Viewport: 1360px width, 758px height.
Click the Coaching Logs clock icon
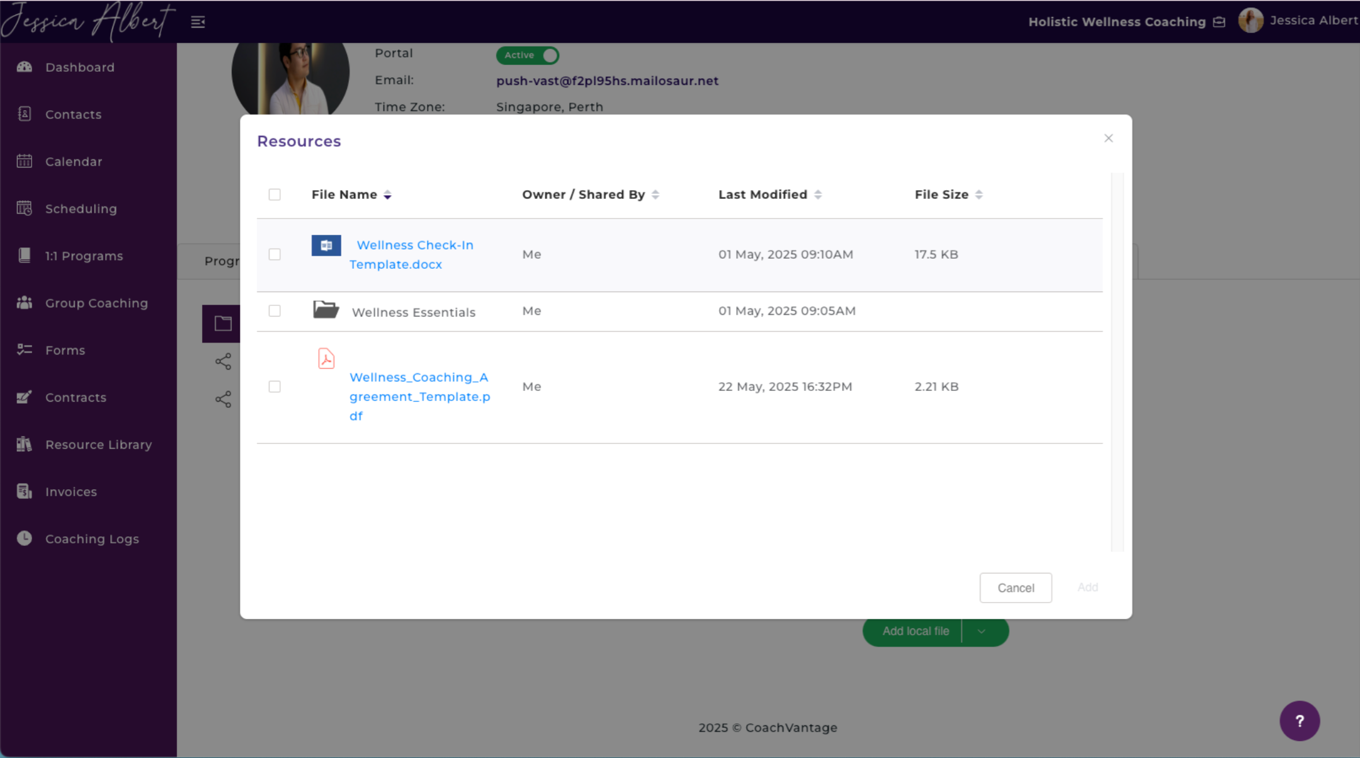coord(25,538)
